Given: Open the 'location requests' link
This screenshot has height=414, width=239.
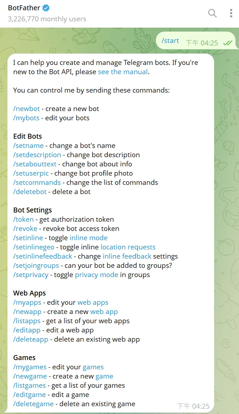Looking at the screenshot, I should (x=128, y=247).
